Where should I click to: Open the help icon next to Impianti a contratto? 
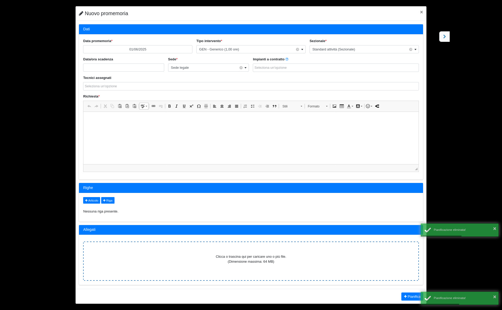point(287,59)
